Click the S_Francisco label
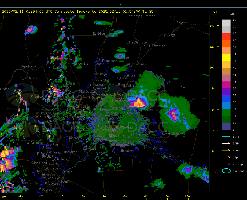 (x=108, y=61)
